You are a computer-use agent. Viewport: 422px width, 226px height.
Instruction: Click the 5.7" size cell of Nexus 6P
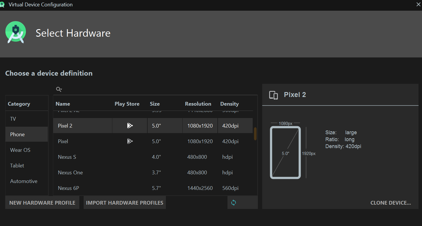(156, 188)
